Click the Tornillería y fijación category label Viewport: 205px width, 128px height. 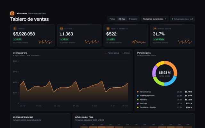[x=148, y=108]
